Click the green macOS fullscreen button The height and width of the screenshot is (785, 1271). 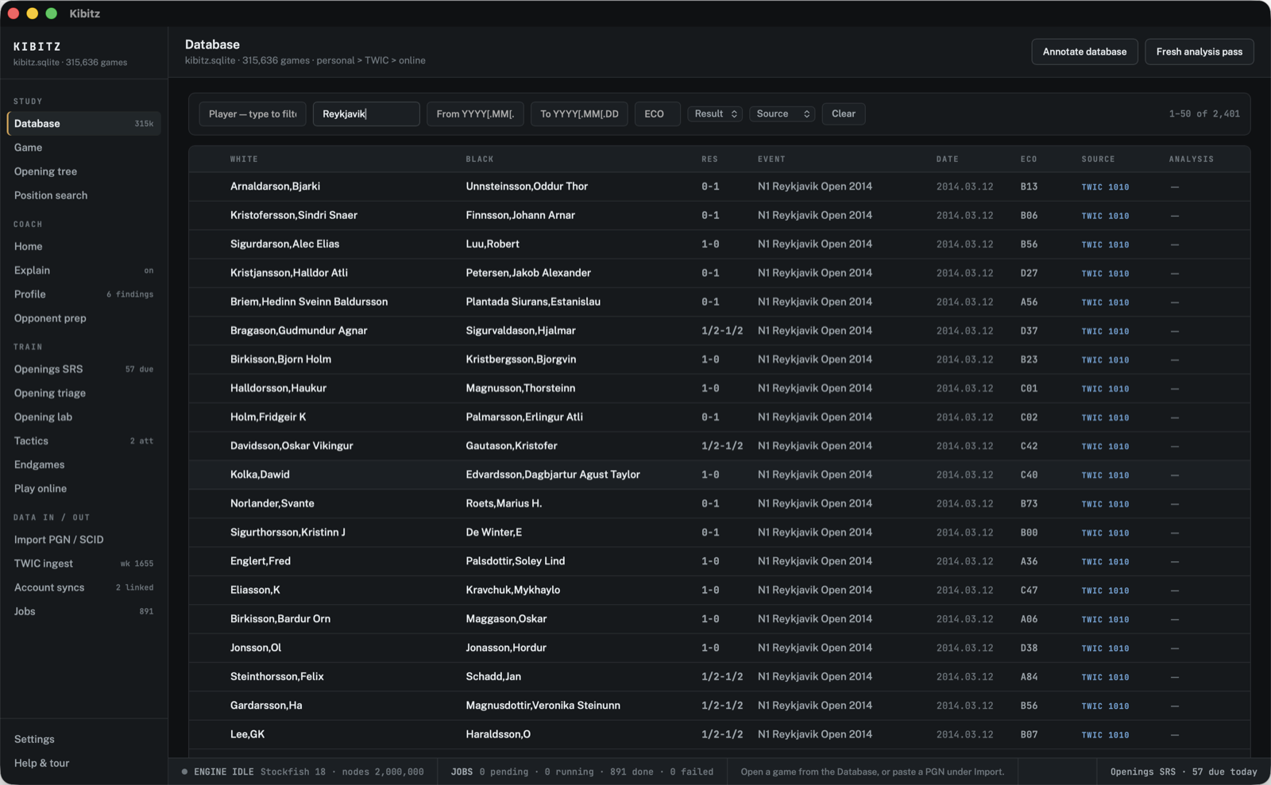pyautogui.click(x=52, y=13)
